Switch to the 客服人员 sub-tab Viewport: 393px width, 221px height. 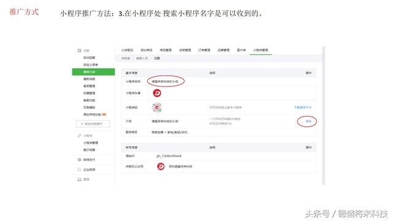pos(142,58)
